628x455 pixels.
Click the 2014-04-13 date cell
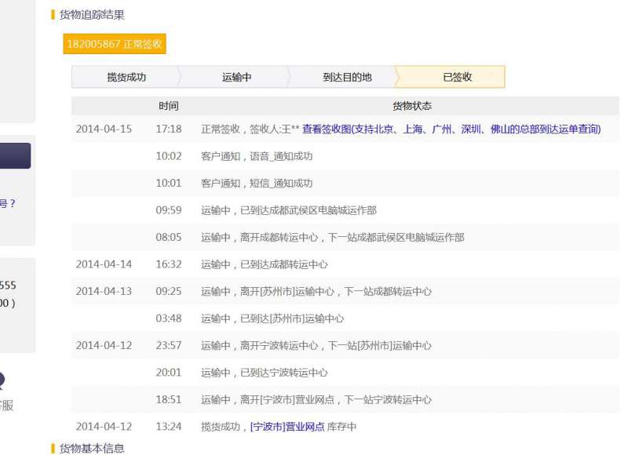click(x=104, y=291)
